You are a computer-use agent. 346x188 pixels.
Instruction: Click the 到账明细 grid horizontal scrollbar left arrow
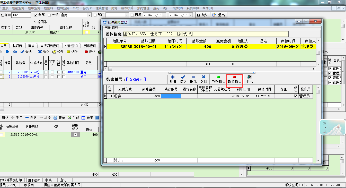pos(105,69)
